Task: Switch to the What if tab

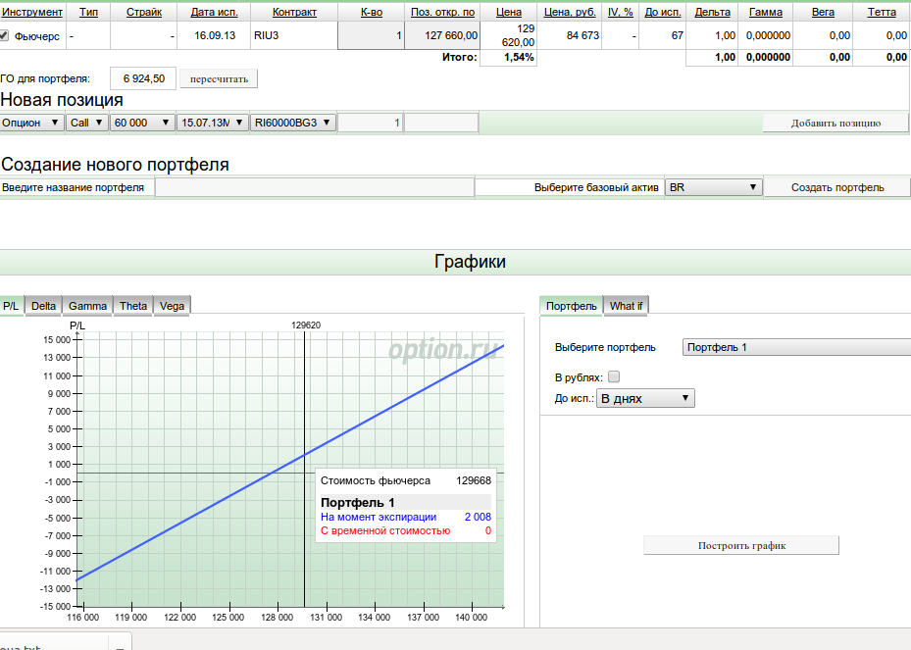Action: click(x=626, y=306)
